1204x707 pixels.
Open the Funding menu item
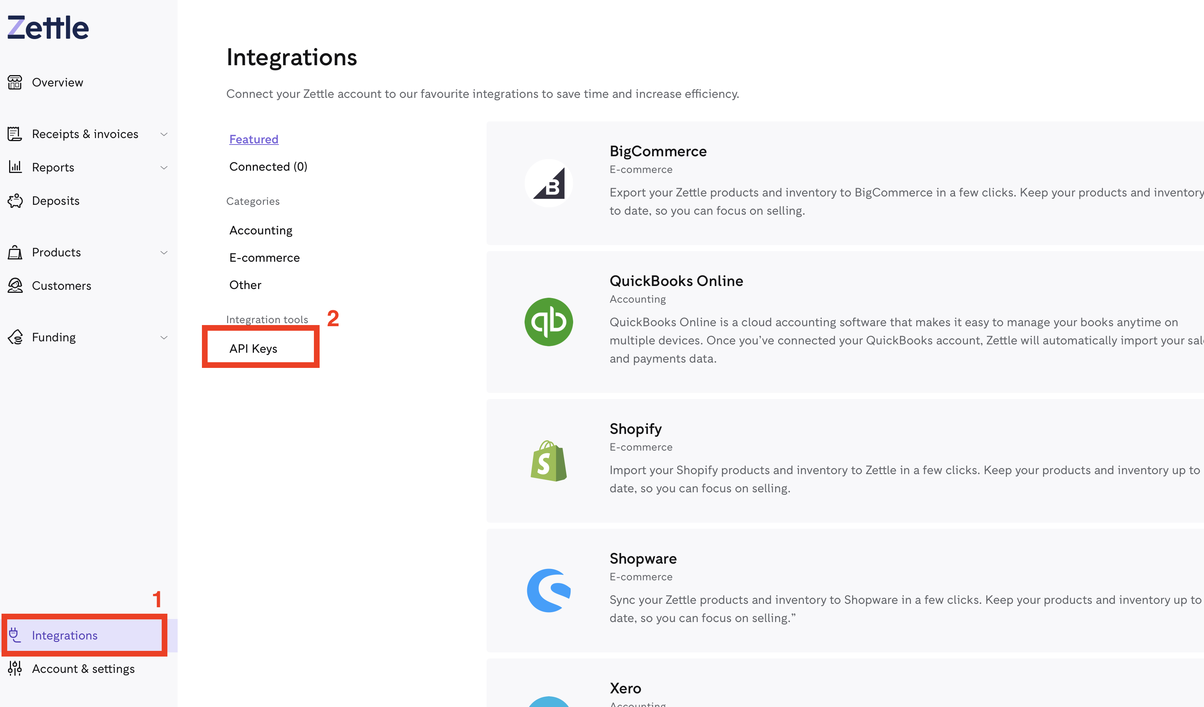[54, 337]
